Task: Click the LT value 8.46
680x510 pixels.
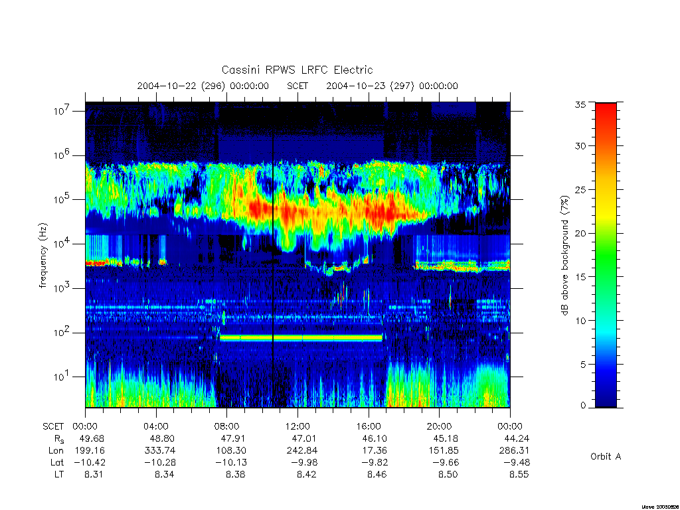Action: click(377, 474)
